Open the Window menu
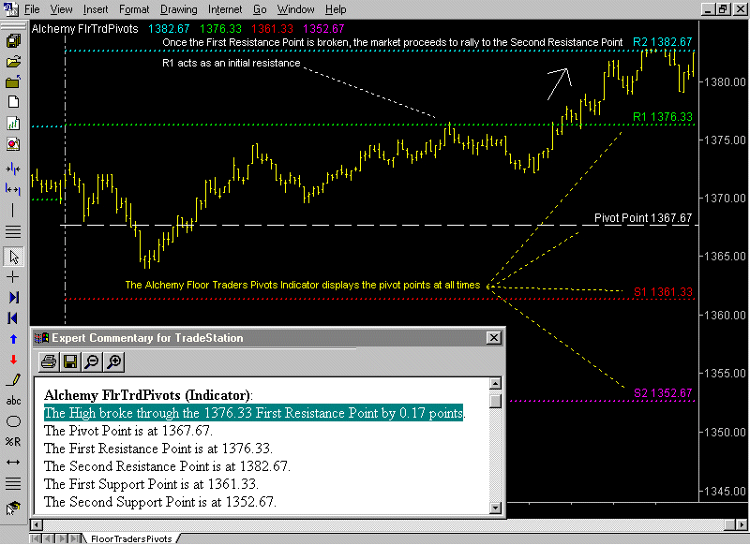The height and width of the screenshot is (545, 750). point(295,9)
